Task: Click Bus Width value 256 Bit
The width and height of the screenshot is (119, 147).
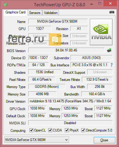Action: [100, 87]
